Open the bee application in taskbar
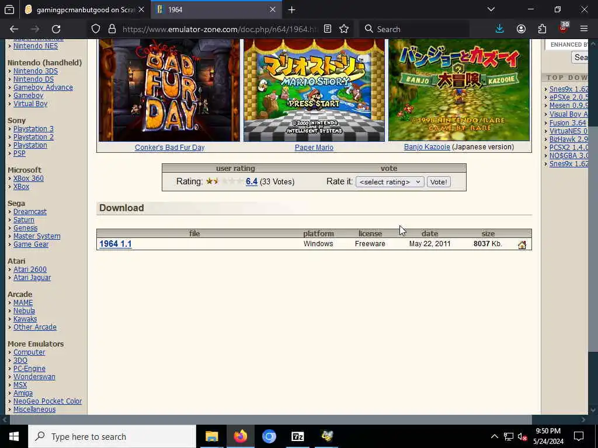This screenshot has width=598, height=448. point(326,436)
